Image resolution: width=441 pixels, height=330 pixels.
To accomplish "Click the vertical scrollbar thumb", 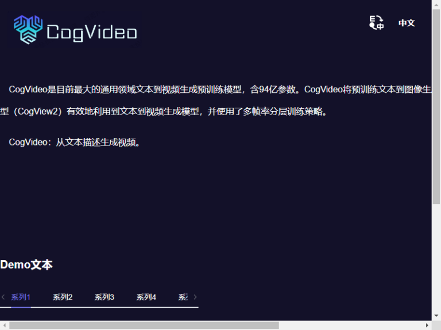I will click(x=436, y=107).
